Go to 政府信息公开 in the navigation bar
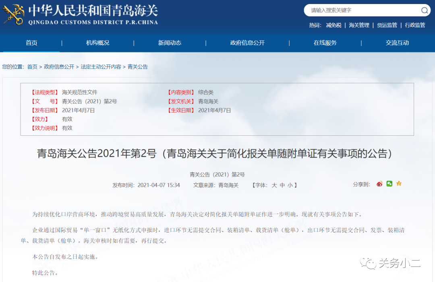435x282 pixels. click(x=247, y=43)
